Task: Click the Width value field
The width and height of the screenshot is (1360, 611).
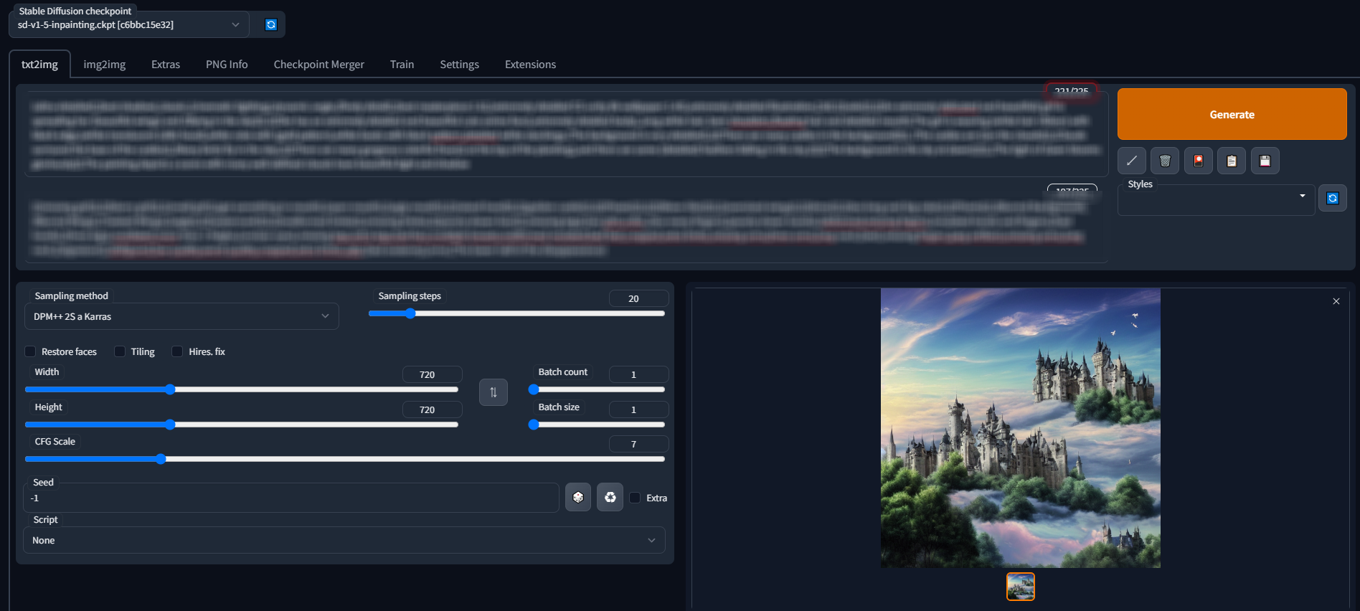Action: click(x=432, y=374)
